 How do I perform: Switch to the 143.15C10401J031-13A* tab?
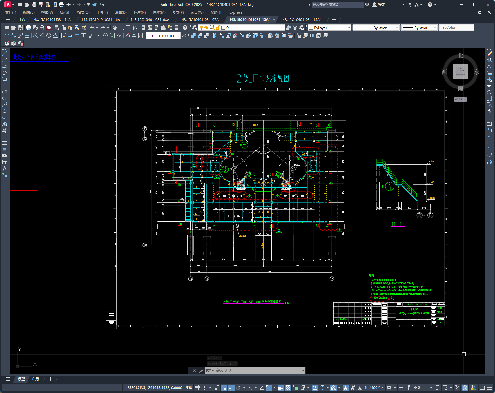(x=301, y=19)
